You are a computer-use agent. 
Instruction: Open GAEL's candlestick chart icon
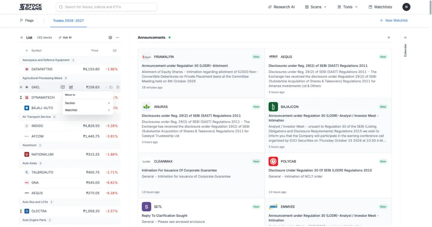click(x=71, y=87)
